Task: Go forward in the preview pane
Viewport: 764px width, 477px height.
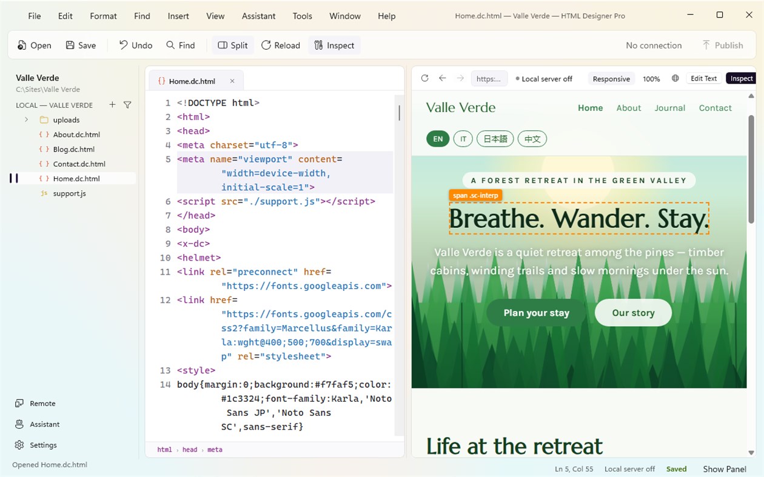Action: (x=460, y=78)
